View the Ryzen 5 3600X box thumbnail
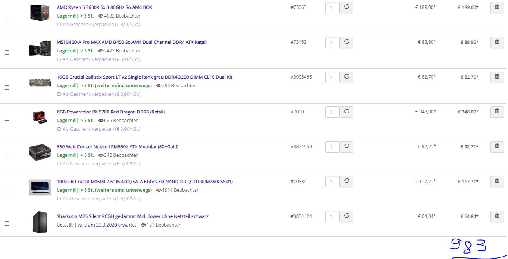 [40, 13]
